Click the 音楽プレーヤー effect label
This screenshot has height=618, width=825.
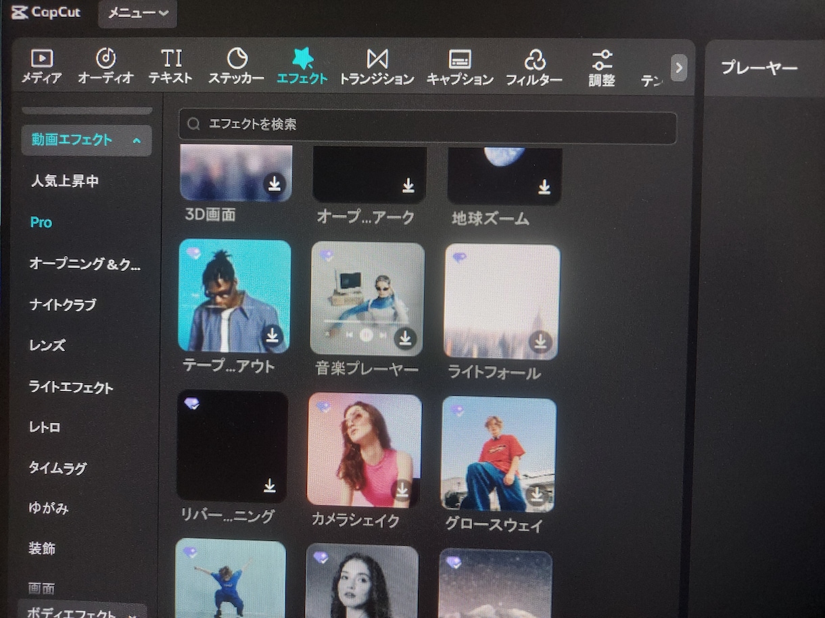[x=367, y=369]
